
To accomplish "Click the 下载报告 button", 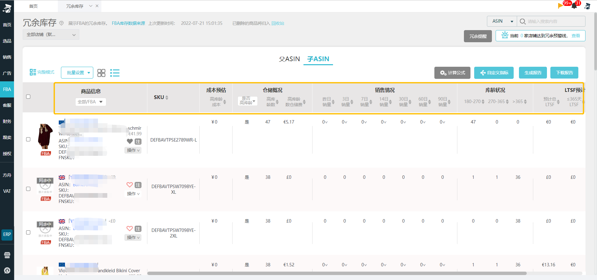I will (564, 73).
